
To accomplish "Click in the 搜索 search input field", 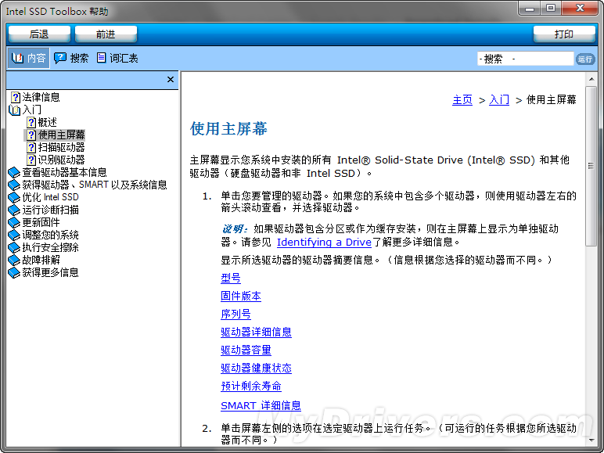I will pos(525,59).
